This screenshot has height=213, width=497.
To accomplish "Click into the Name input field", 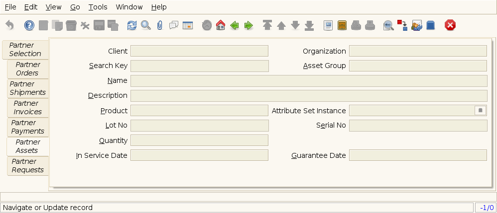I will pyautogui.click(x=308, y=81).
